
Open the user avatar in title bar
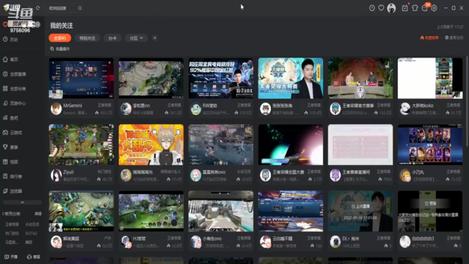[x=391, y=8]
